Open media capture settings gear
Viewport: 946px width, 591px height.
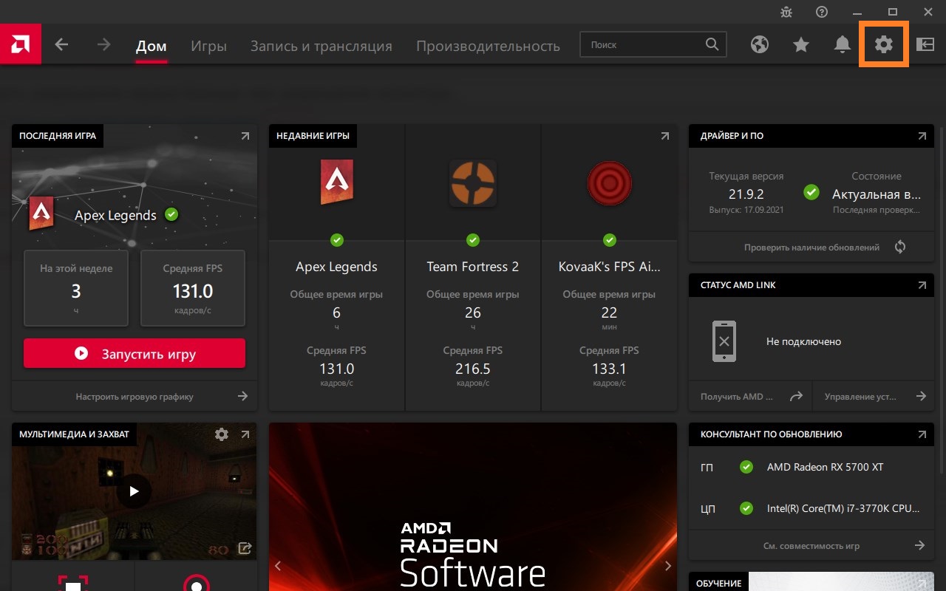click(x=222, y=434)
